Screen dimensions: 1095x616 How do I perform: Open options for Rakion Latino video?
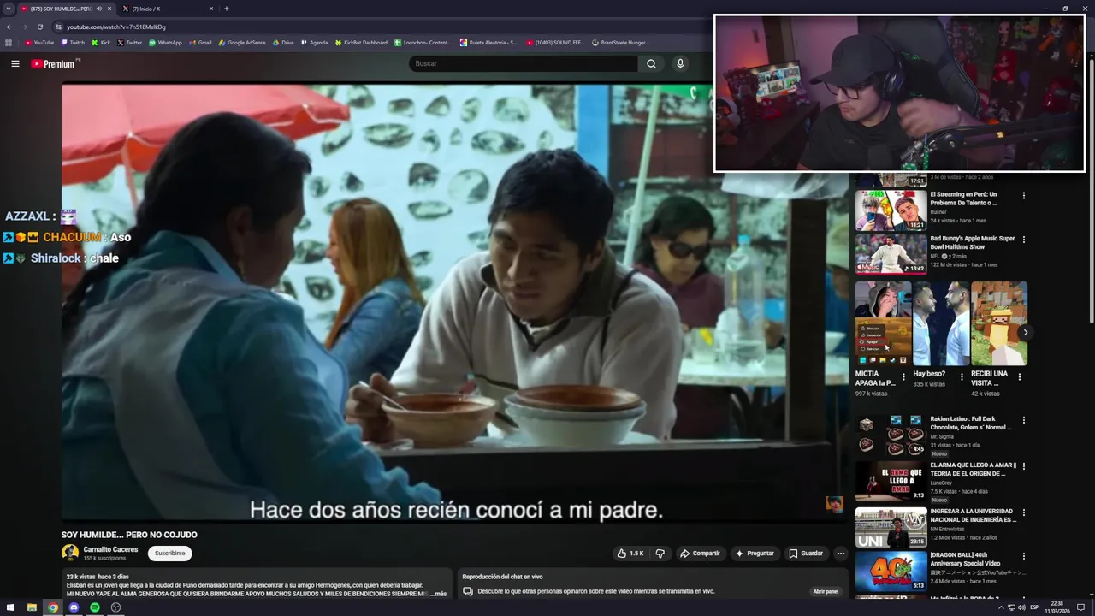[1023, 421]
